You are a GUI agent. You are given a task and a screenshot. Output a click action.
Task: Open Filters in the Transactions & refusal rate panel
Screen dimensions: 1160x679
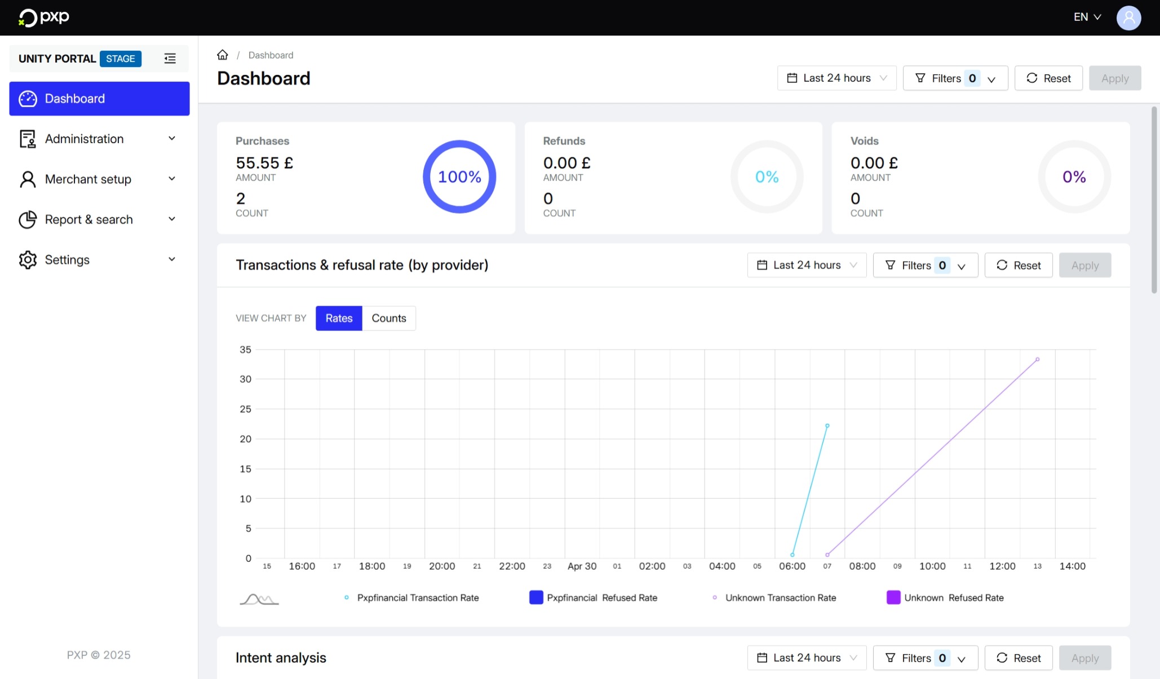pyautogui.click(x=925, y=265)
